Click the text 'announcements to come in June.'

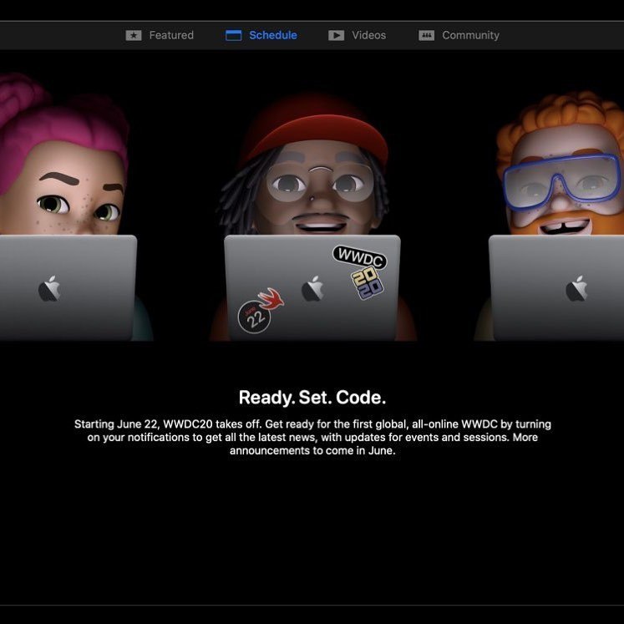point(312,451)
